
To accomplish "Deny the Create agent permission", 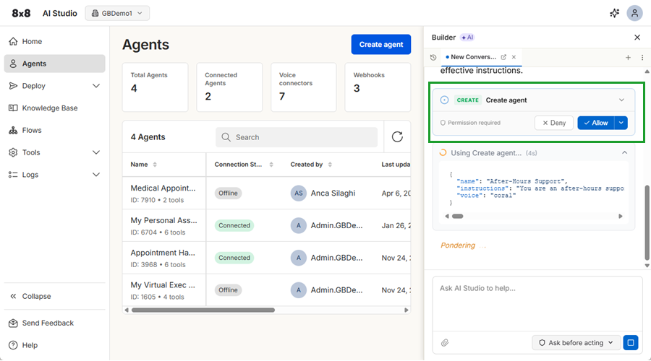I will pyautogui.click(x=554, y=123).
